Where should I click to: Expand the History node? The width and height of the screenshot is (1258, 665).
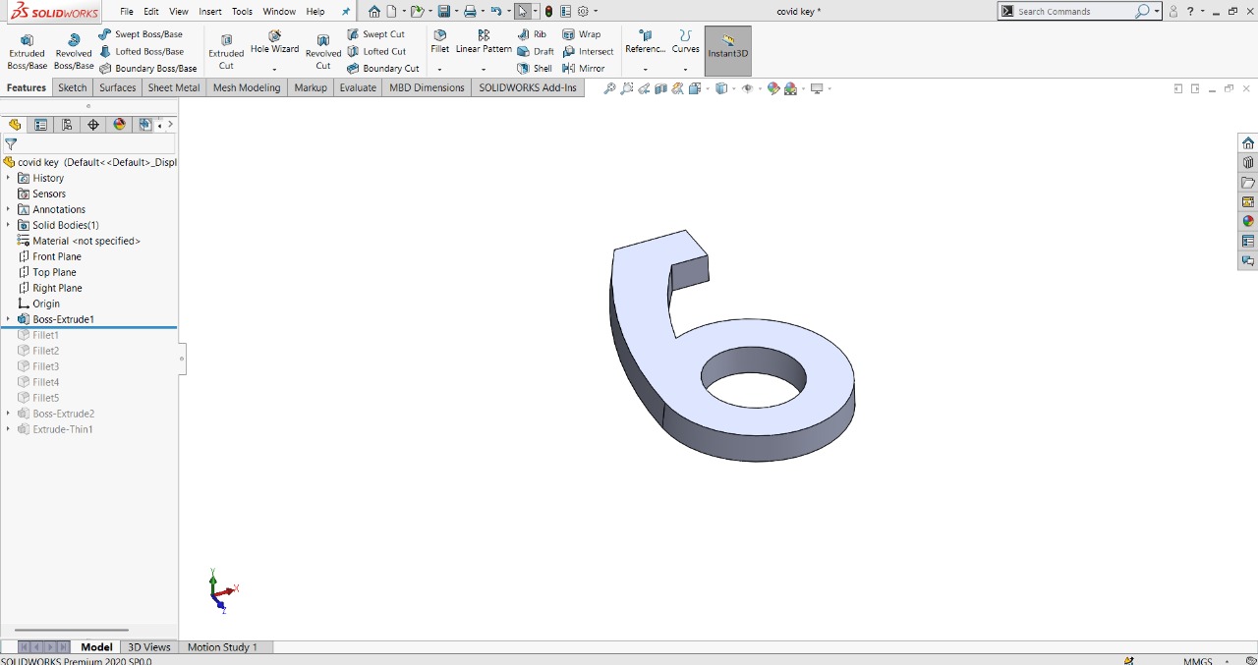[x=9, y=178]
